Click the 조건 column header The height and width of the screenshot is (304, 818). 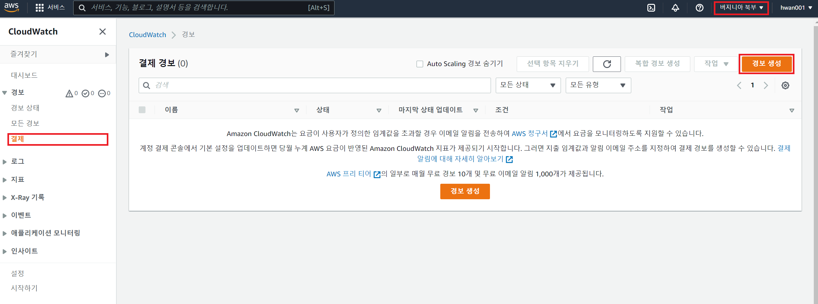502,110
